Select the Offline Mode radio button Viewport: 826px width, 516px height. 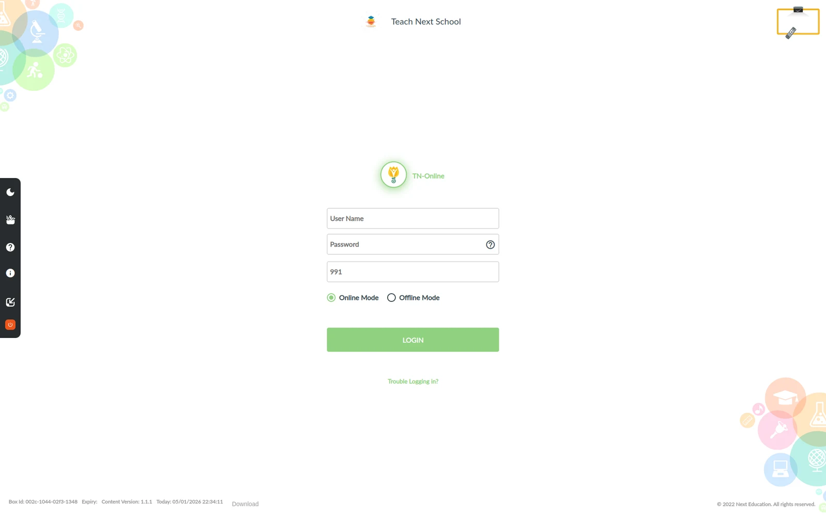391,298
